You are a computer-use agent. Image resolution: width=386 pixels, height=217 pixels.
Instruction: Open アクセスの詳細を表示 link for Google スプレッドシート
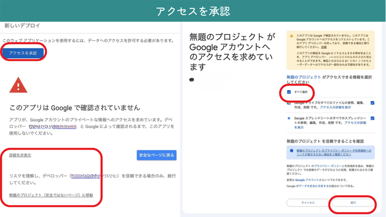click(355, 123)
